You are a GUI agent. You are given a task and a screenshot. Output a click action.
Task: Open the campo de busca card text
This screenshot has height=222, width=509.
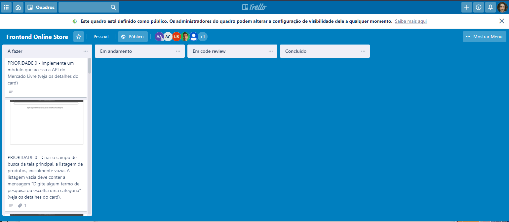[x=45, y=177]
